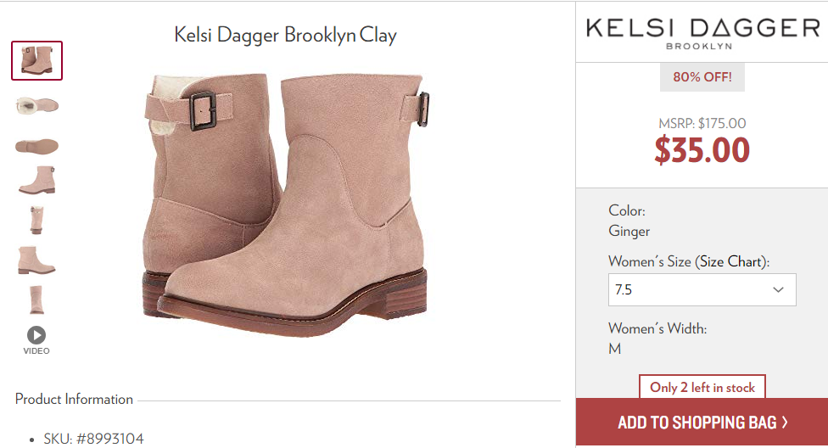Click the Product Information heading
Image resolution: width=828 pixels, height=448 pixels.
click(x=74, y=399)
